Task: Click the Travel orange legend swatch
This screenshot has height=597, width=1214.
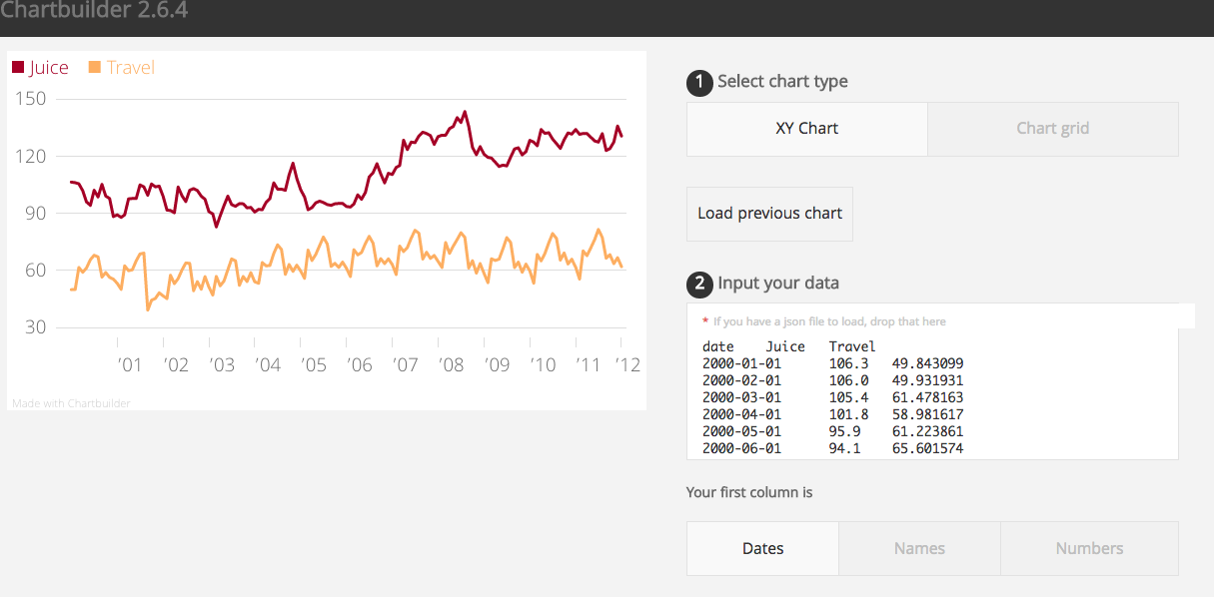Action: 95,68
